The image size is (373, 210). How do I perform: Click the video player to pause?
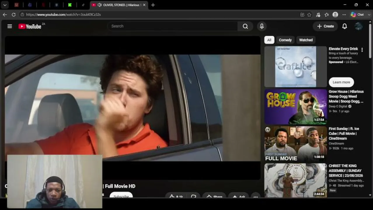[x=133, y=107]
